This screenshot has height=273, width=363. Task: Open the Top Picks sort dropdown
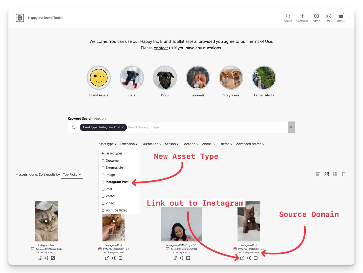pos(72,175)
